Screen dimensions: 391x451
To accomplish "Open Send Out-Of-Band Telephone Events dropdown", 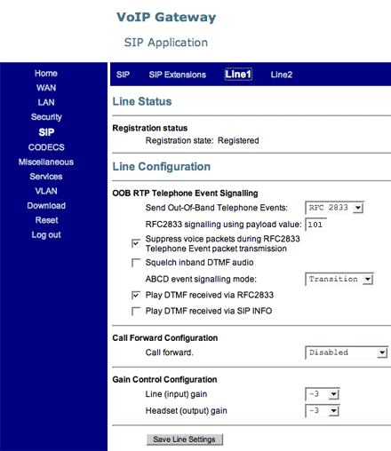I will point(334,208).
